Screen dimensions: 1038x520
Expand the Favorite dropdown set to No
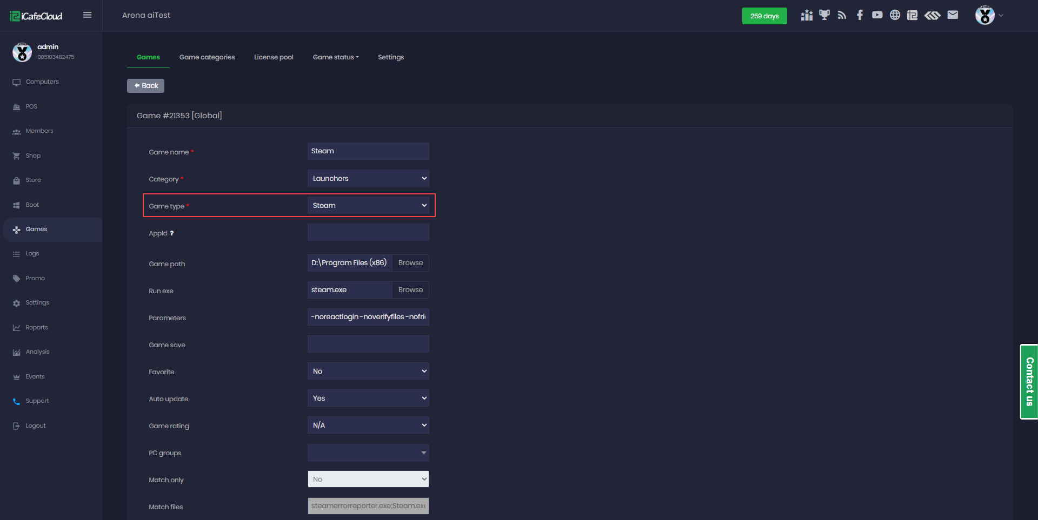click(x=368, y=371)
